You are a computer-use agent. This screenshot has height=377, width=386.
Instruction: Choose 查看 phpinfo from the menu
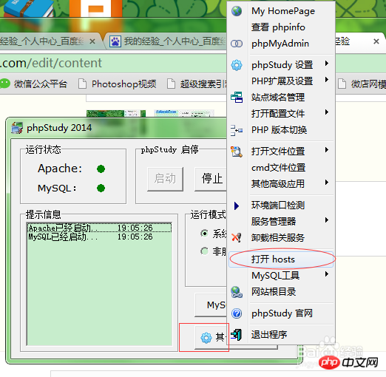[281, 27]
